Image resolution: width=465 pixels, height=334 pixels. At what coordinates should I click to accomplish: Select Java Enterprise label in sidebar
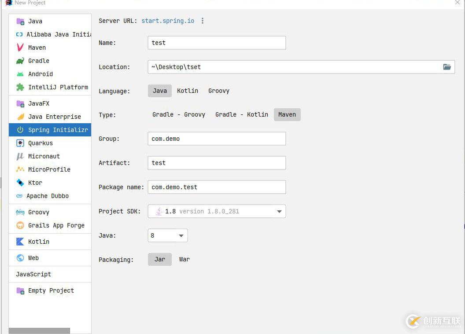(55, 117)
